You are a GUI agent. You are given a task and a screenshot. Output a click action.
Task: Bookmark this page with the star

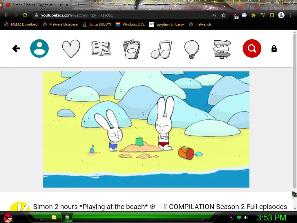coord(223,15)
